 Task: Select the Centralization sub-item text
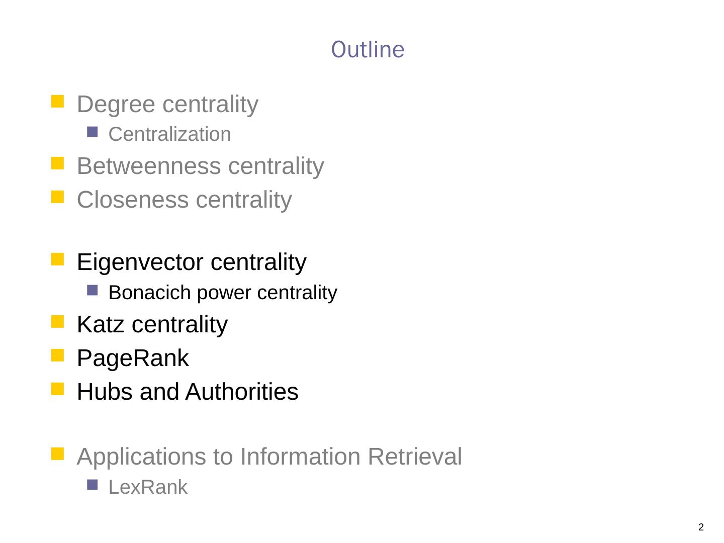point(169,135)
